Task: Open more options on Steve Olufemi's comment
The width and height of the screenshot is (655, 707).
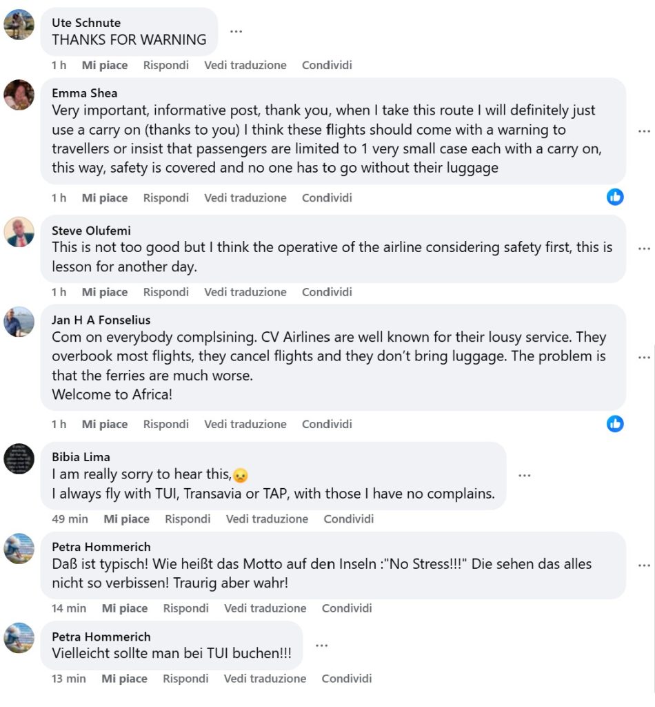Action: pyautogui.click(x=644, y=249)
